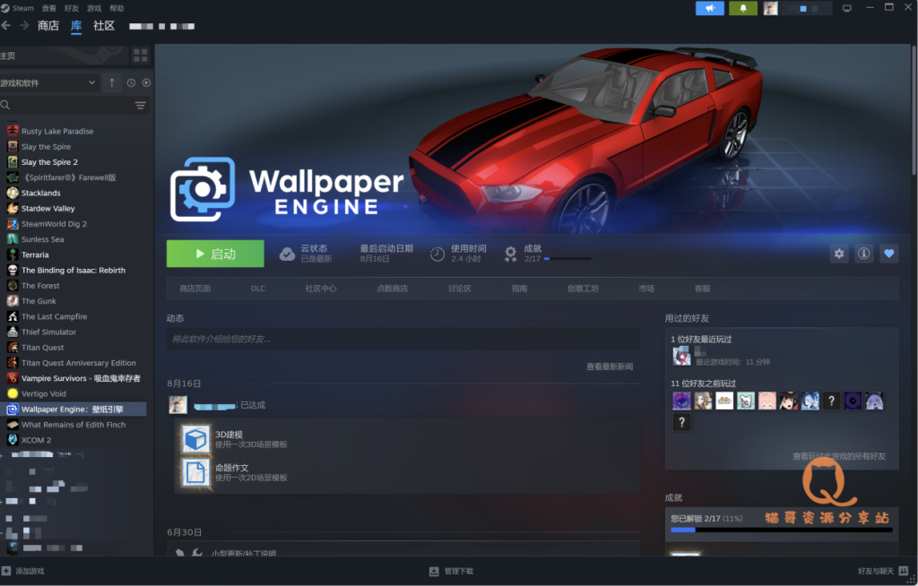Toggle library collections grid view icon

pos(141,56)
